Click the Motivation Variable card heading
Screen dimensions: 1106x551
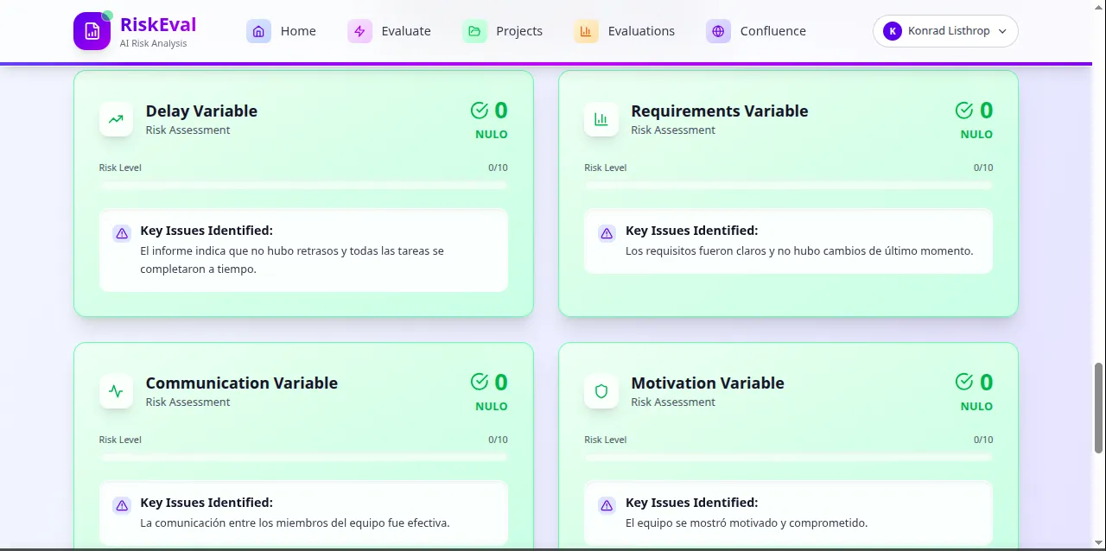707,383
